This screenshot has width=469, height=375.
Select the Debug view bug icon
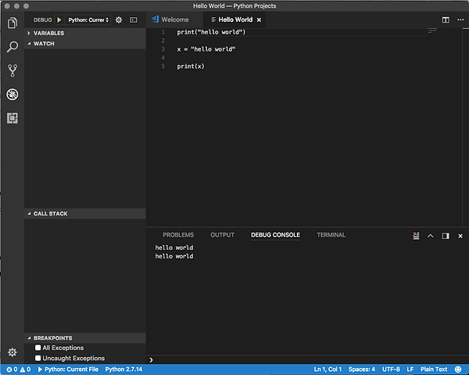tap(13, 95)
